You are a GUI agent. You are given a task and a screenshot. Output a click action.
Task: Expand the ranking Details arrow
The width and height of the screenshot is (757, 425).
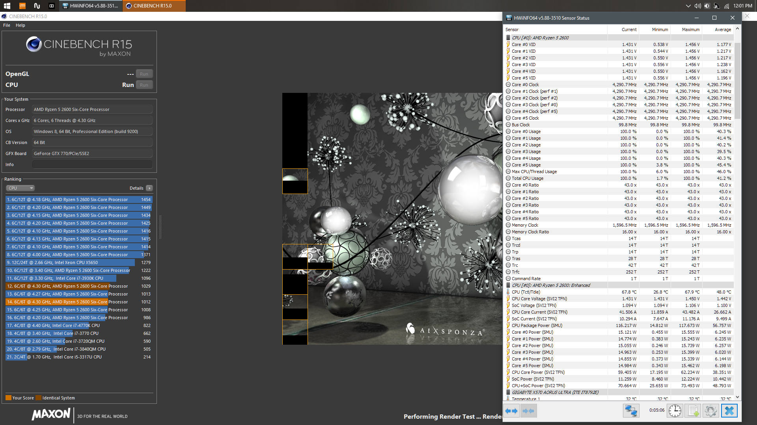149,188
